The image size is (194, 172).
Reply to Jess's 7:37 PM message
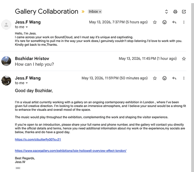pyautogui.click(x=174, y=22)
